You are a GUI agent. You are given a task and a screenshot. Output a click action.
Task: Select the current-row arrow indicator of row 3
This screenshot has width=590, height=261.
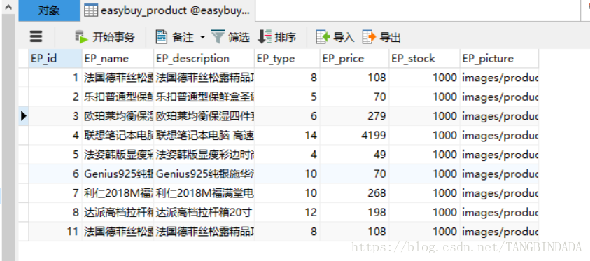(x=24, y=116)
